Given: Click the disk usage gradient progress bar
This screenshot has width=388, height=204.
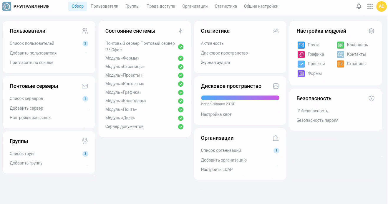Looking at the screenshot, I should [x=240, y=98].
